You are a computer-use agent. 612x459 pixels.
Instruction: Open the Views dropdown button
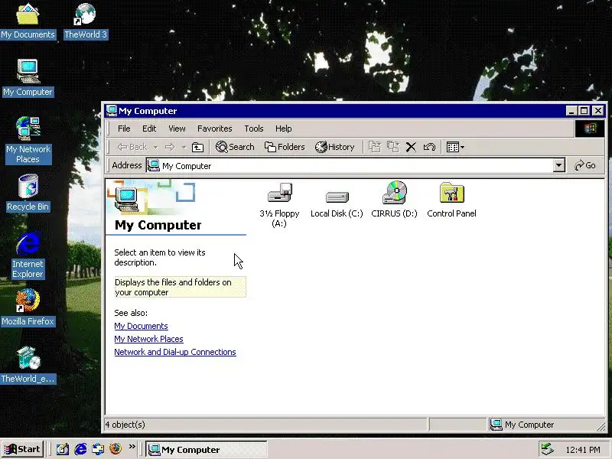click(x=455, y=147)
